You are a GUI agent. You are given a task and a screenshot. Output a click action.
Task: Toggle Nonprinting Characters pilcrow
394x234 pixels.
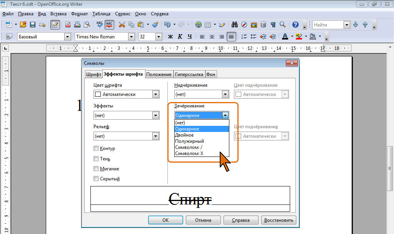point(273,25)
